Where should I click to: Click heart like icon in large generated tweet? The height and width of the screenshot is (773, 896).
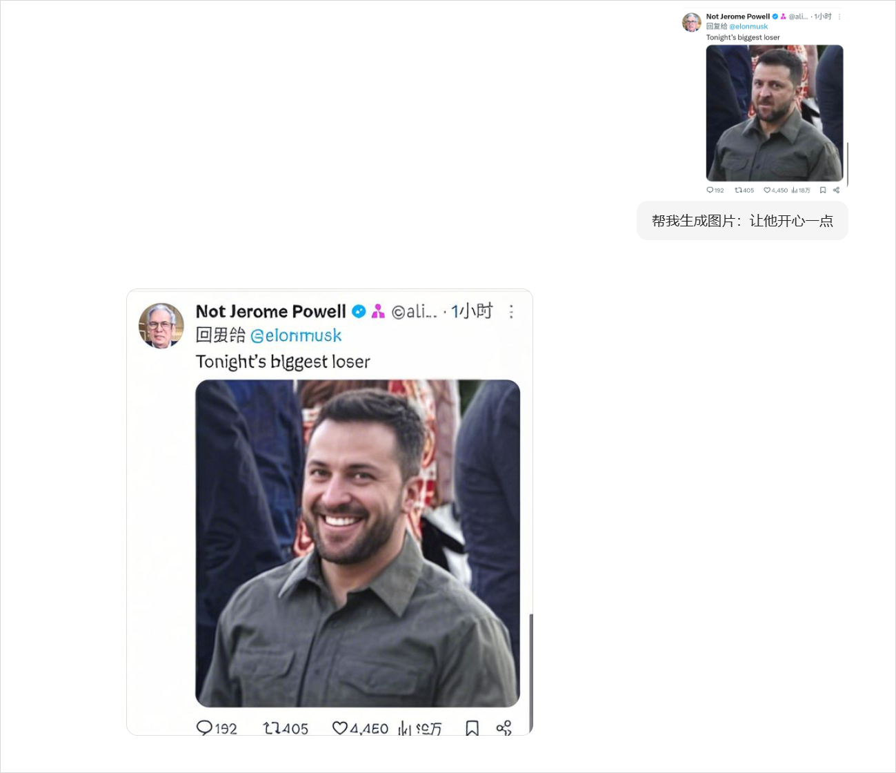[x=340, y=727]
